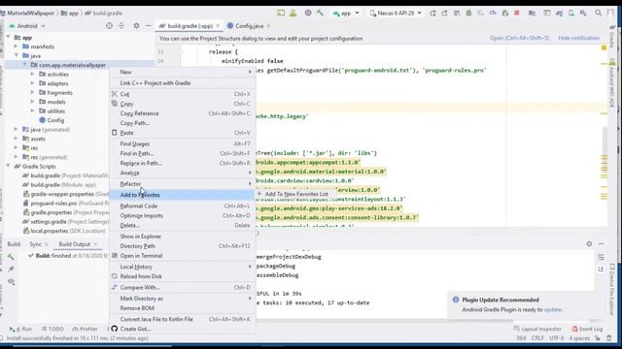The height and width of the screenshot is (349, 622).
Task: Expand the fragments package
Action: click(x=32, y=92)
